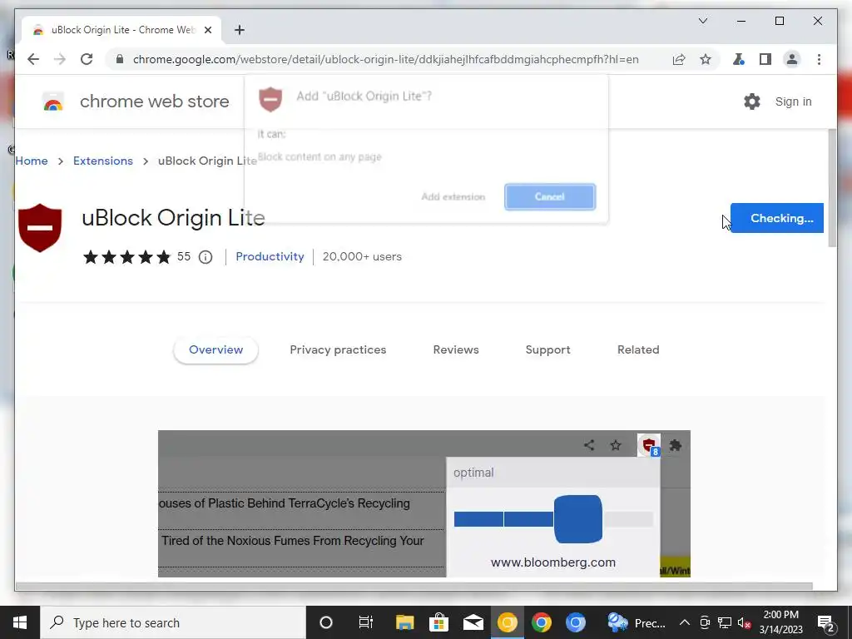Click the taskbar search box
The image size is (852, 639).
coord(173,622)
